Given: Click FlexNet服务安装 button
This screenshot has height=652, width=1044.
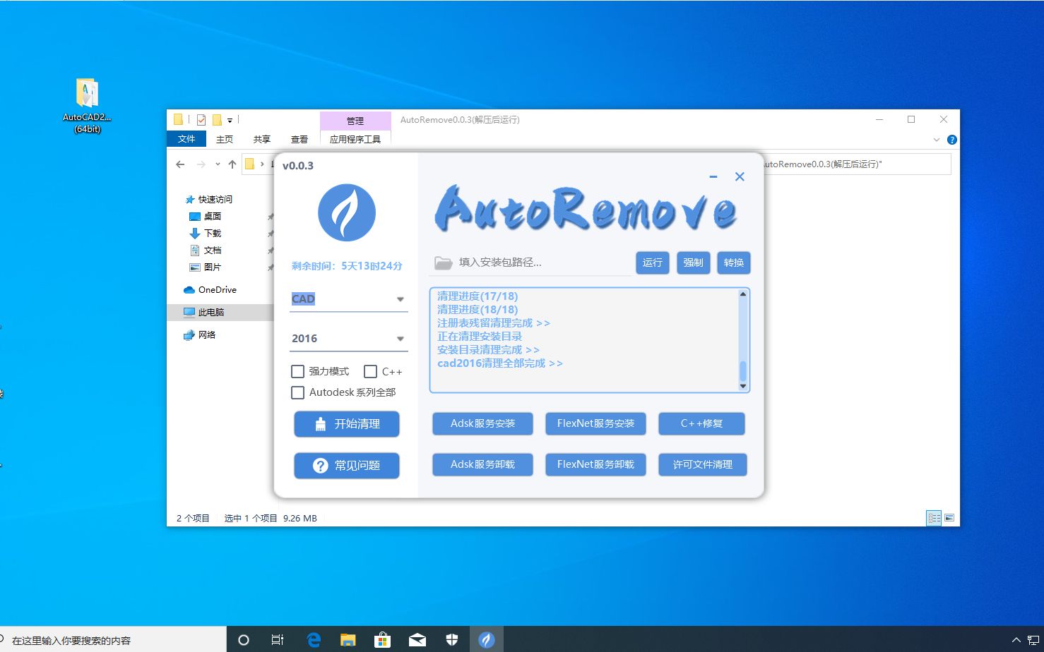Looking at the screenshot, I should (595, 423).
